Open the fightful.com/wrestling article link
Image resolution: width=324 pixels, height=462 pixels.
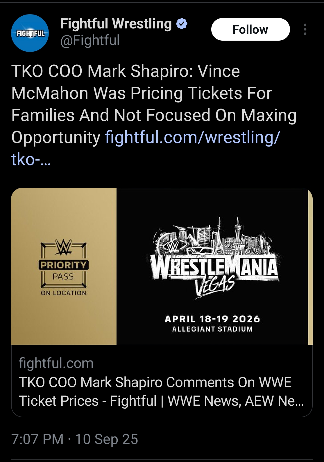pos(145,148)
